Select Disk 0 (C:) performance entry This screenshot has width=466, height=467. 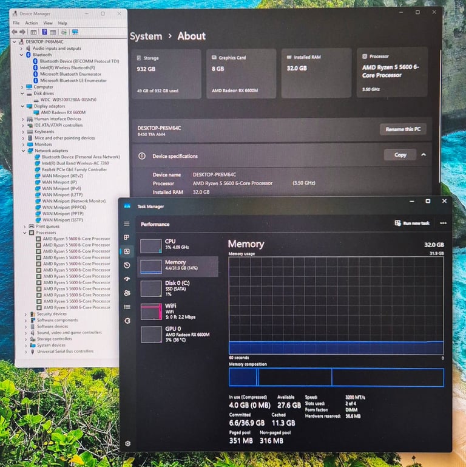(178, 288)
